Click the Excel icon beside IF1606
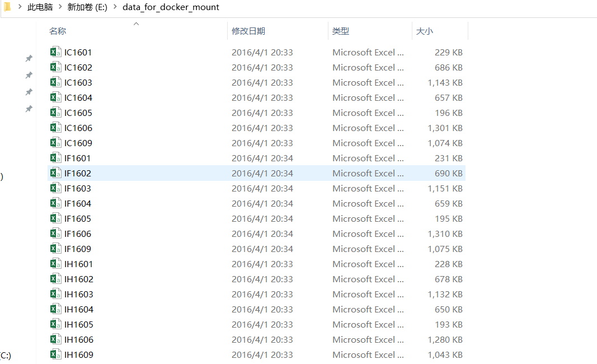Screen dimensions: 597x364 coord(55,234)
